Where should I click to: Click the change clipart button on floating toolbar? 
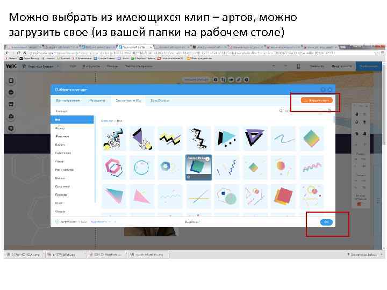point(196,79)
